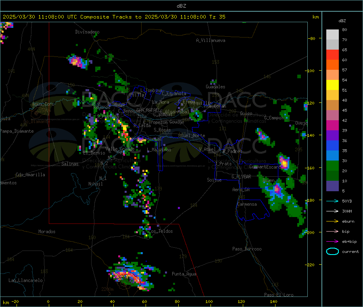The width and height of the screenshot is (363, 307).
Task: Click the 'Cda_Amarilla' label
Action: click(30, 175)
